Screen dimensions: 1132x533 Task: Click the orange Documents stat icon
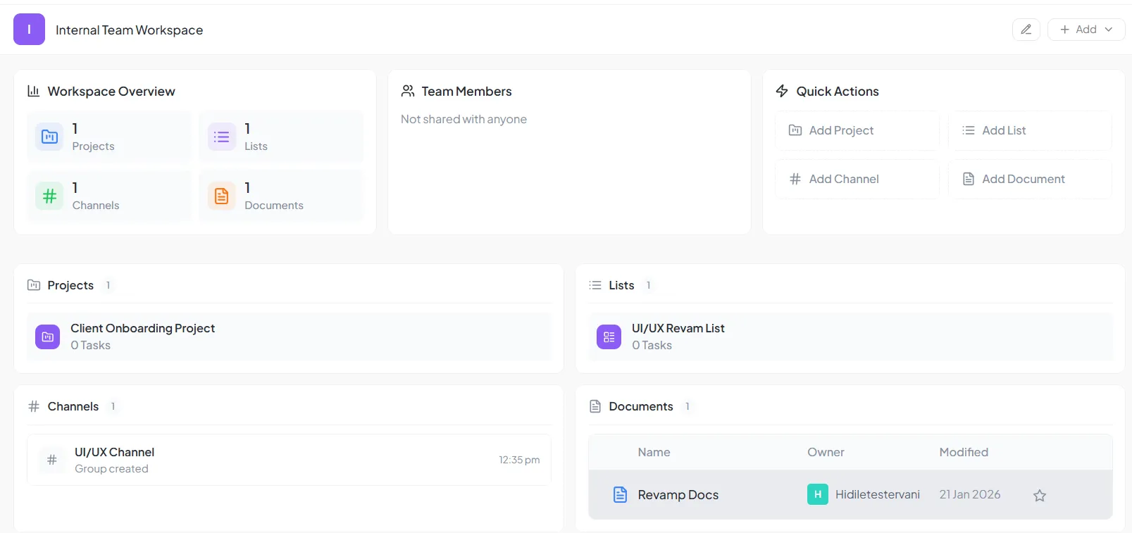pos(221,196)
